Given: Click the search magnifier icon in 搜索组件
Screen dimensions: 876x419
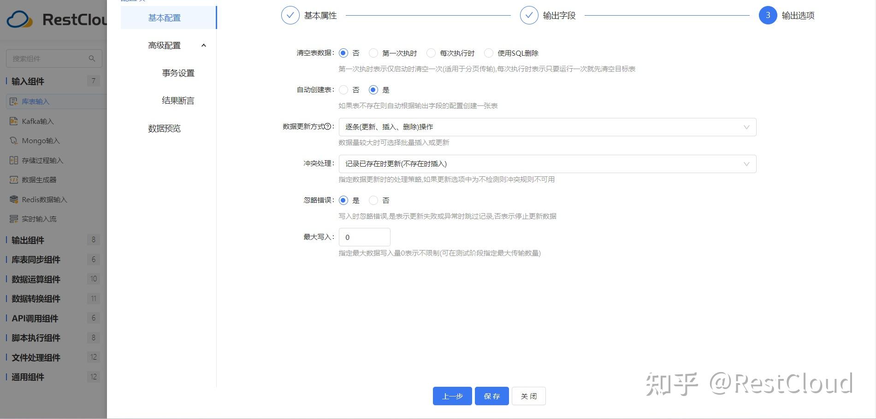Looking at the screenshot, I should (x=92, y=58).
